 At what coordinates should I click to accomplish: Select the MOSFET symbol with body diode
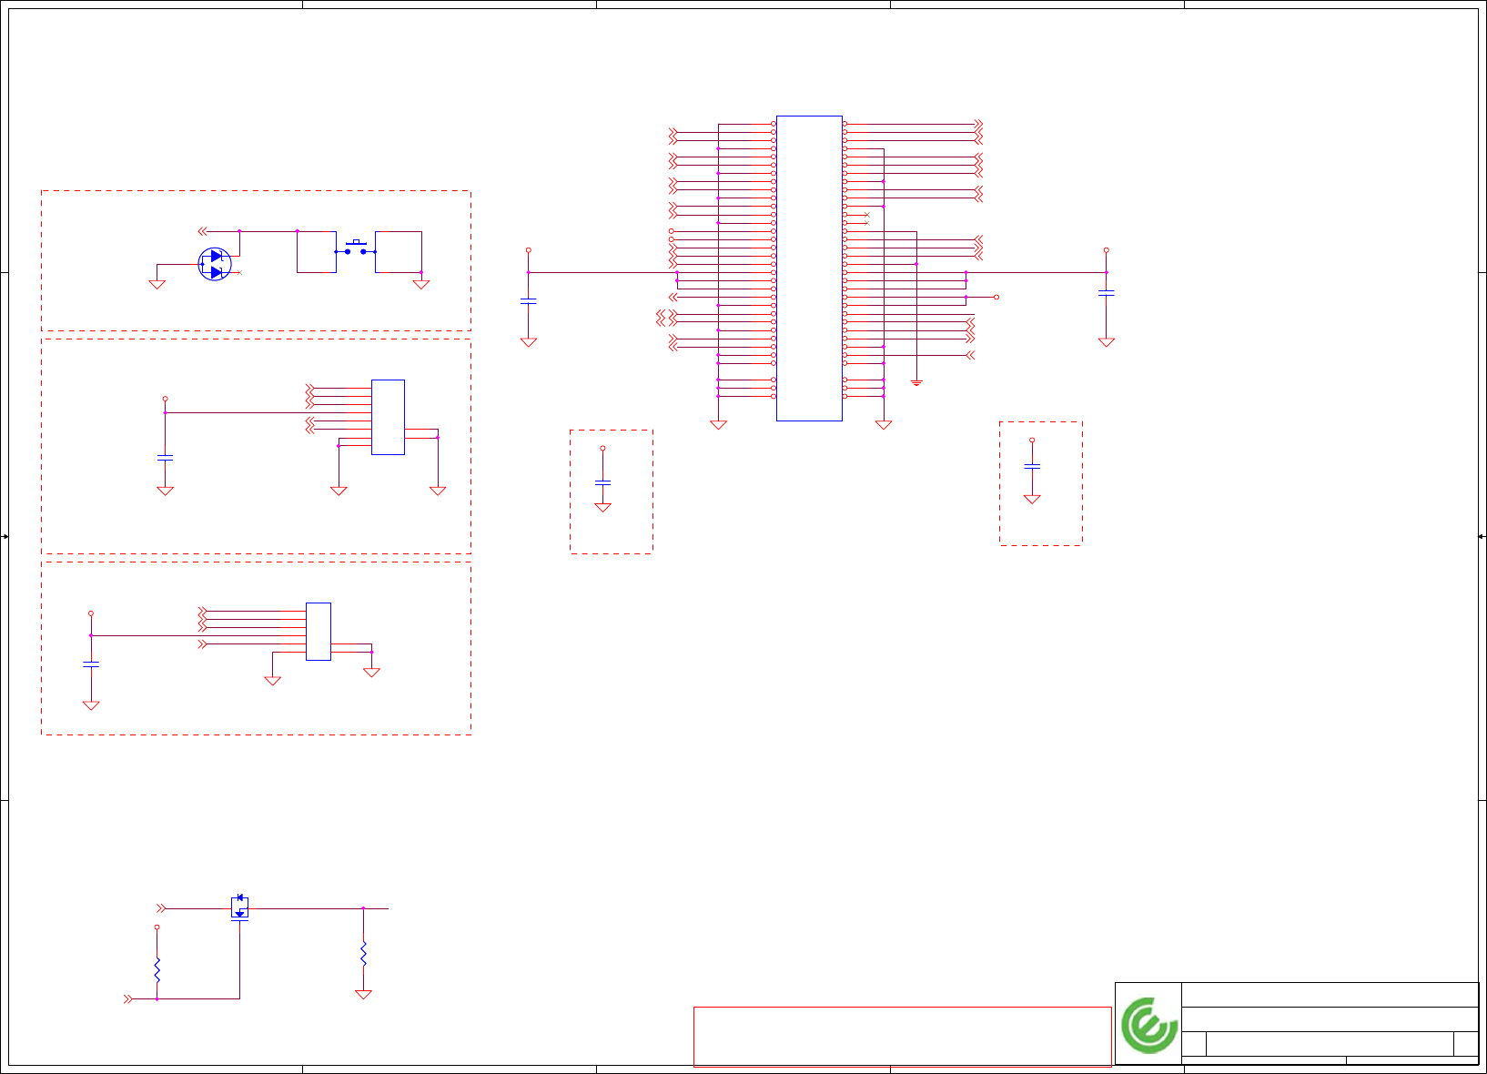click(x=239, y=908)
